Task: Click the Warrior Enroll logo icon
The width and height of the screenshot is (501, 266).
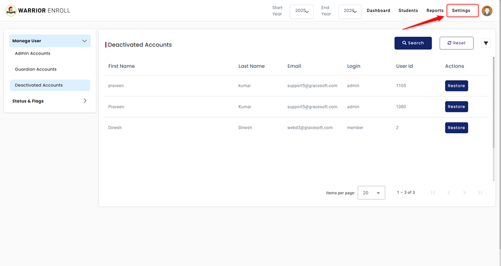Action: pos(10,11)
